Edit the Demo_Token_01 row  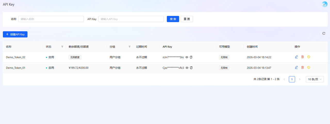pos(296,68)
